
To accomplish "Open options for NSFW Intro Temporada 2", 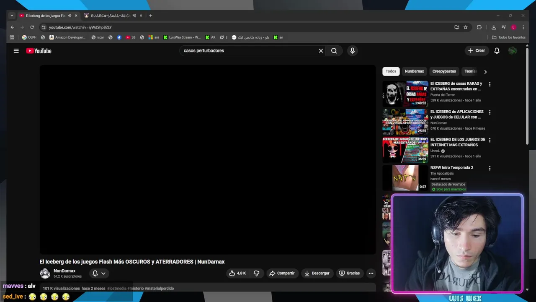I will click(490, 168).
